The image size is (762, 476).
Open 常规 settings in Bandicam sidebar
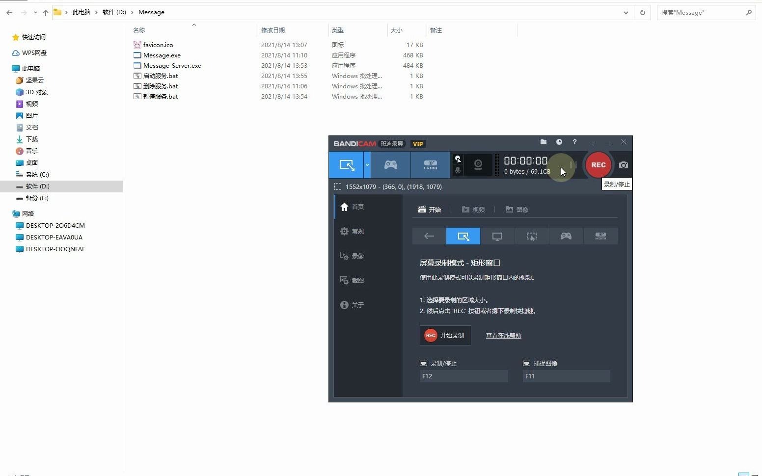pos(368,231)
